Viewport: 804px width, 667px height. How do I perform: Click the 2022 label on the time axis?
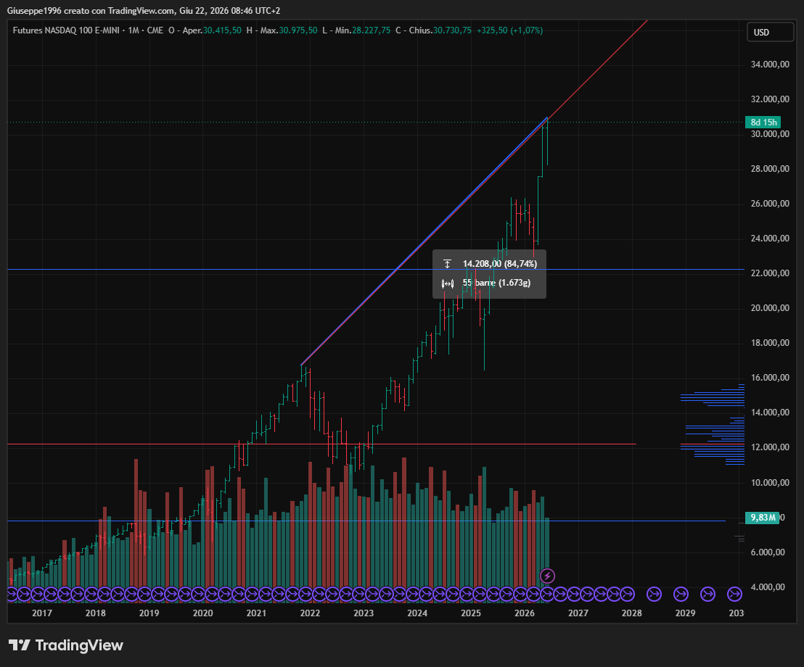tap(311, 613)
